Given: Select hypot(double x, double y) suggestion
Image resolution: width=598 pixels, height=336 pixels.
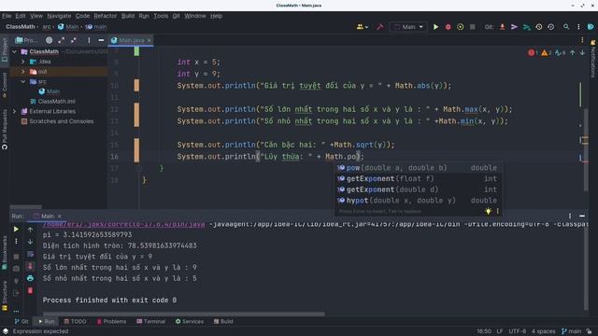Looking at the screenshot, I should click(x=418, y=201).
